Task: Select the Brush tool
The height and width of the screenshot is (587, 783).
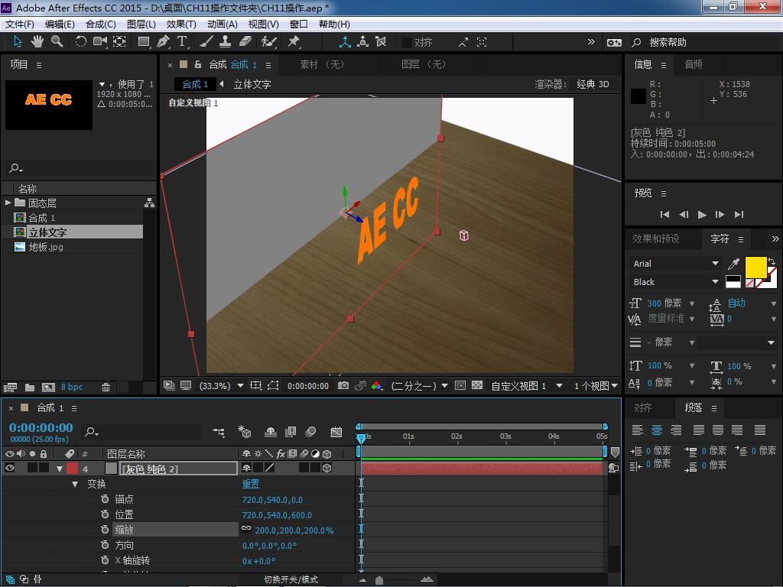Action: tap(206, 42)
